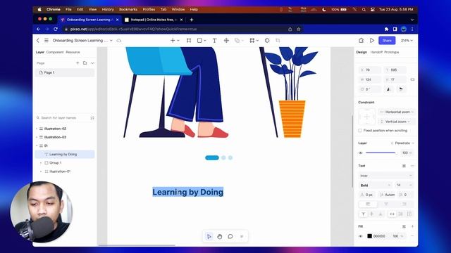451x253 pixels.
Task: Select Page 1 in the page list
Action: [65, 72]
